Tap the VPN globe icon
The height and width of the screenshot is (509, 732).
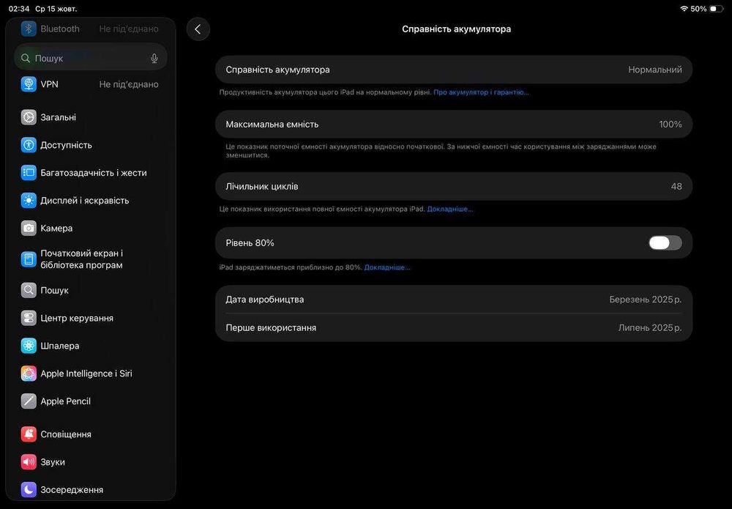[x=29, y=84]
